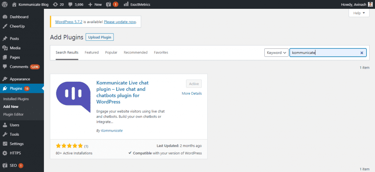Click the SEO notification badge in sidebar
This screenshot has height=172, width=375.
point(21,165)
